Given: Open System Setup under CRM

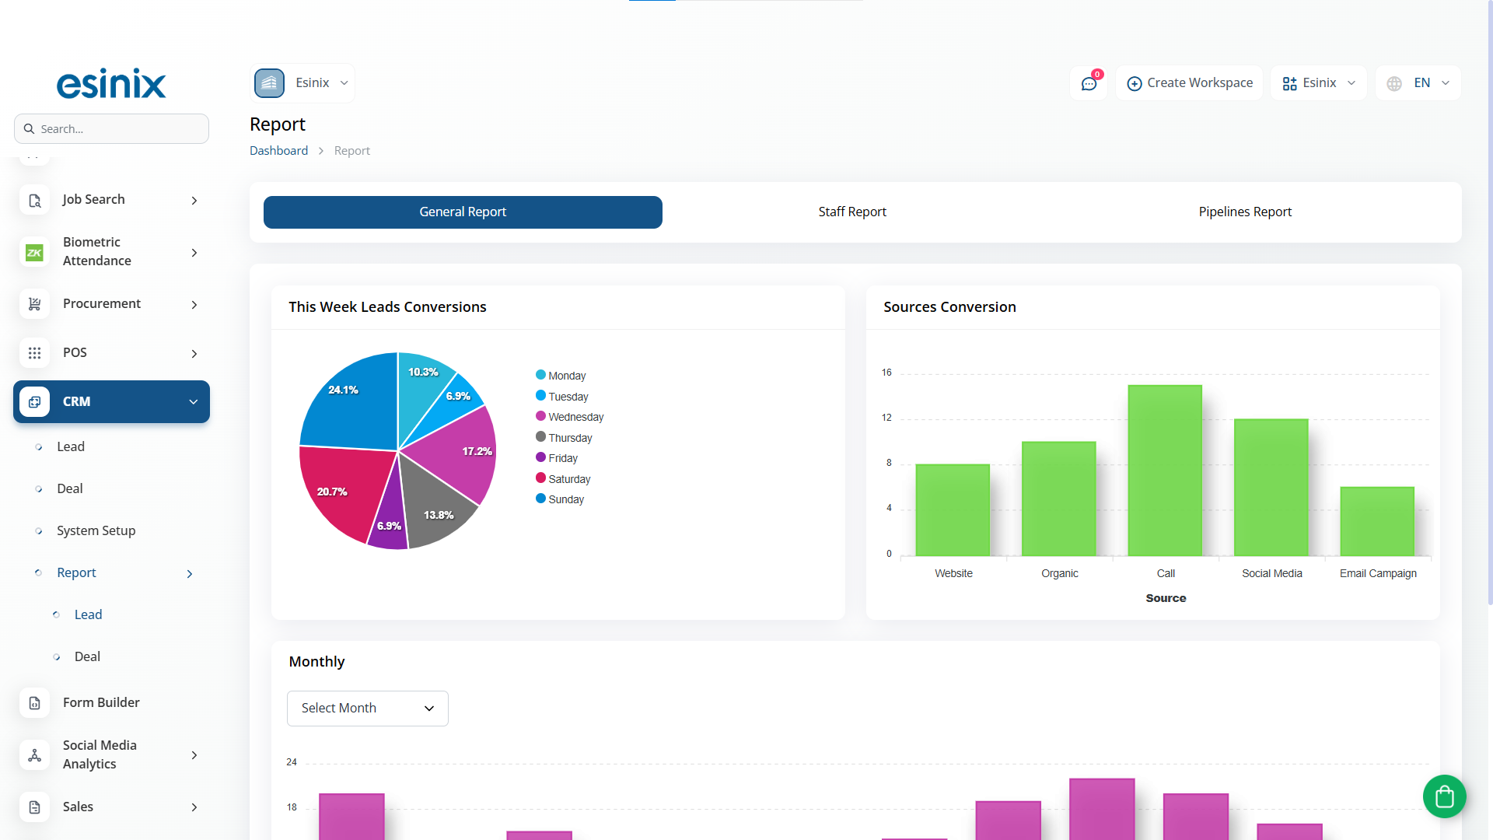Looking at the screenshot, I should (x=96, y=531).
